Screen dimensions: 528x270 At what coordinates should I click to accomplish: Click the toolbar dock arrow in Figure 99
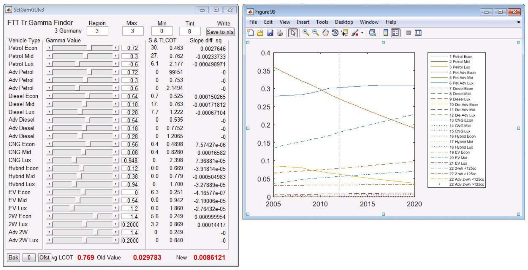click(x=518, y=22)
